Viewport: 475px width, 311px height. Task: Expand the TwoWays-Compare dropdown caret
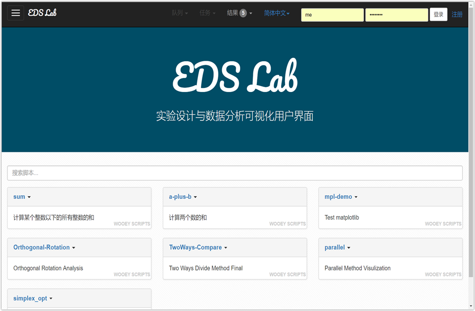click(x=226, y=248)
